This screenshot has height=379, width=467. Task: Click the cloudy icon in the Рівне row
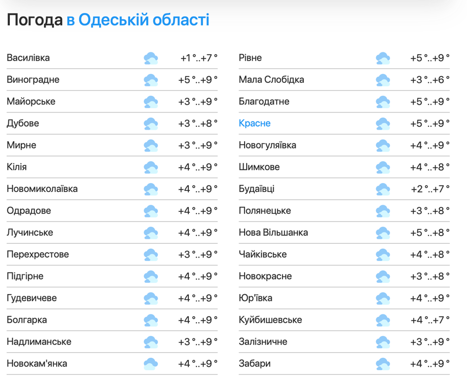tap(383, 58)
